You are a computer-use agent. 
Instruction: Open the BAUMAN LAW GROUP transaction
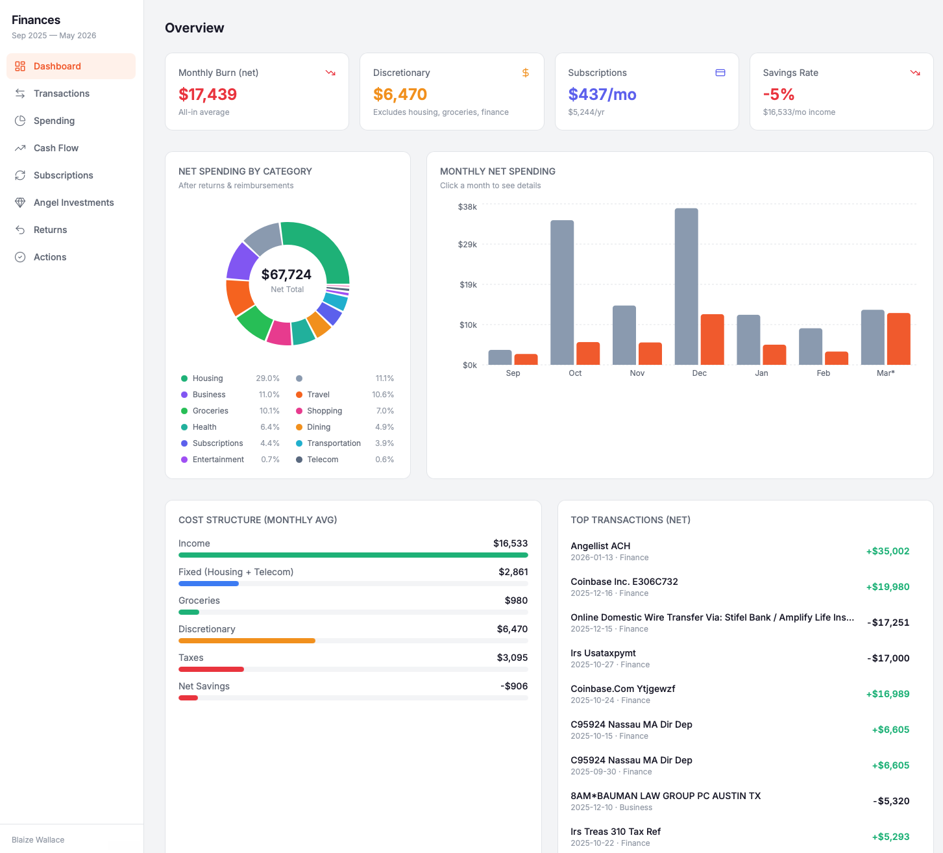[740, 801]
